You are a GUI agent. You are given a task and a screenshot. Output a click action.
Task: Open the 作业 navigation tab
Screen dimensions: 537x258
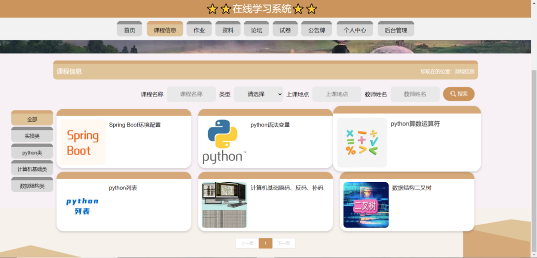199,30
